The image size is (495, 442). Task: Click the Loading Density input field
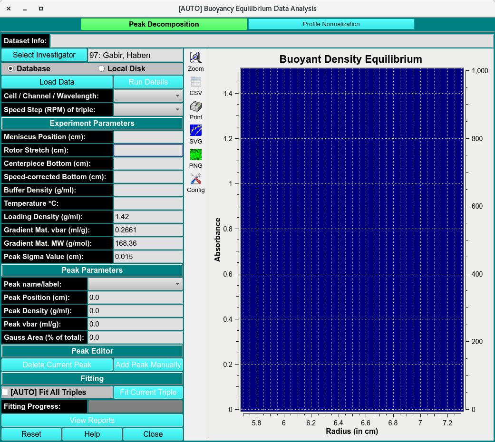click(148, 217)
